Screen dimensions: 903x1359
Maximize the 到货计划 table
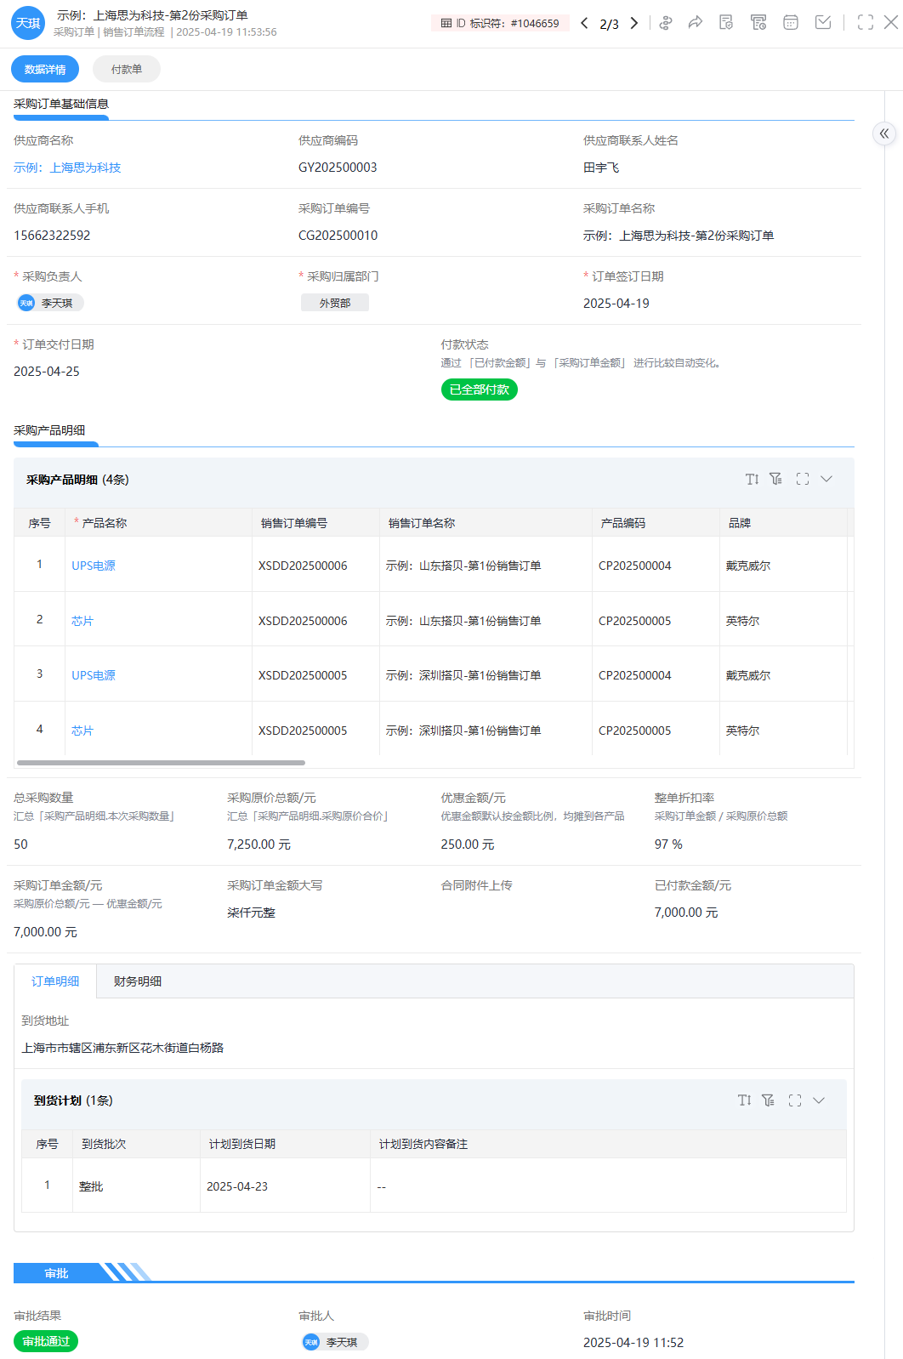795,1100
